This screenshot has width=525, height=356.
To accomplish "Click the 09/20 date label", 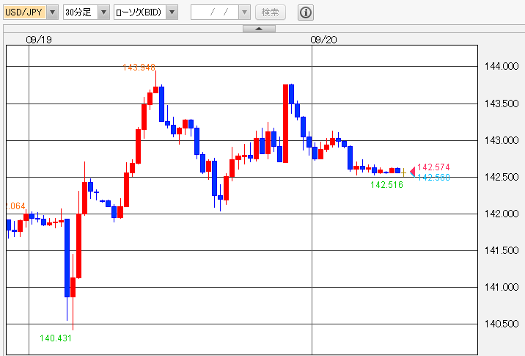I will [x=323, y=40].
